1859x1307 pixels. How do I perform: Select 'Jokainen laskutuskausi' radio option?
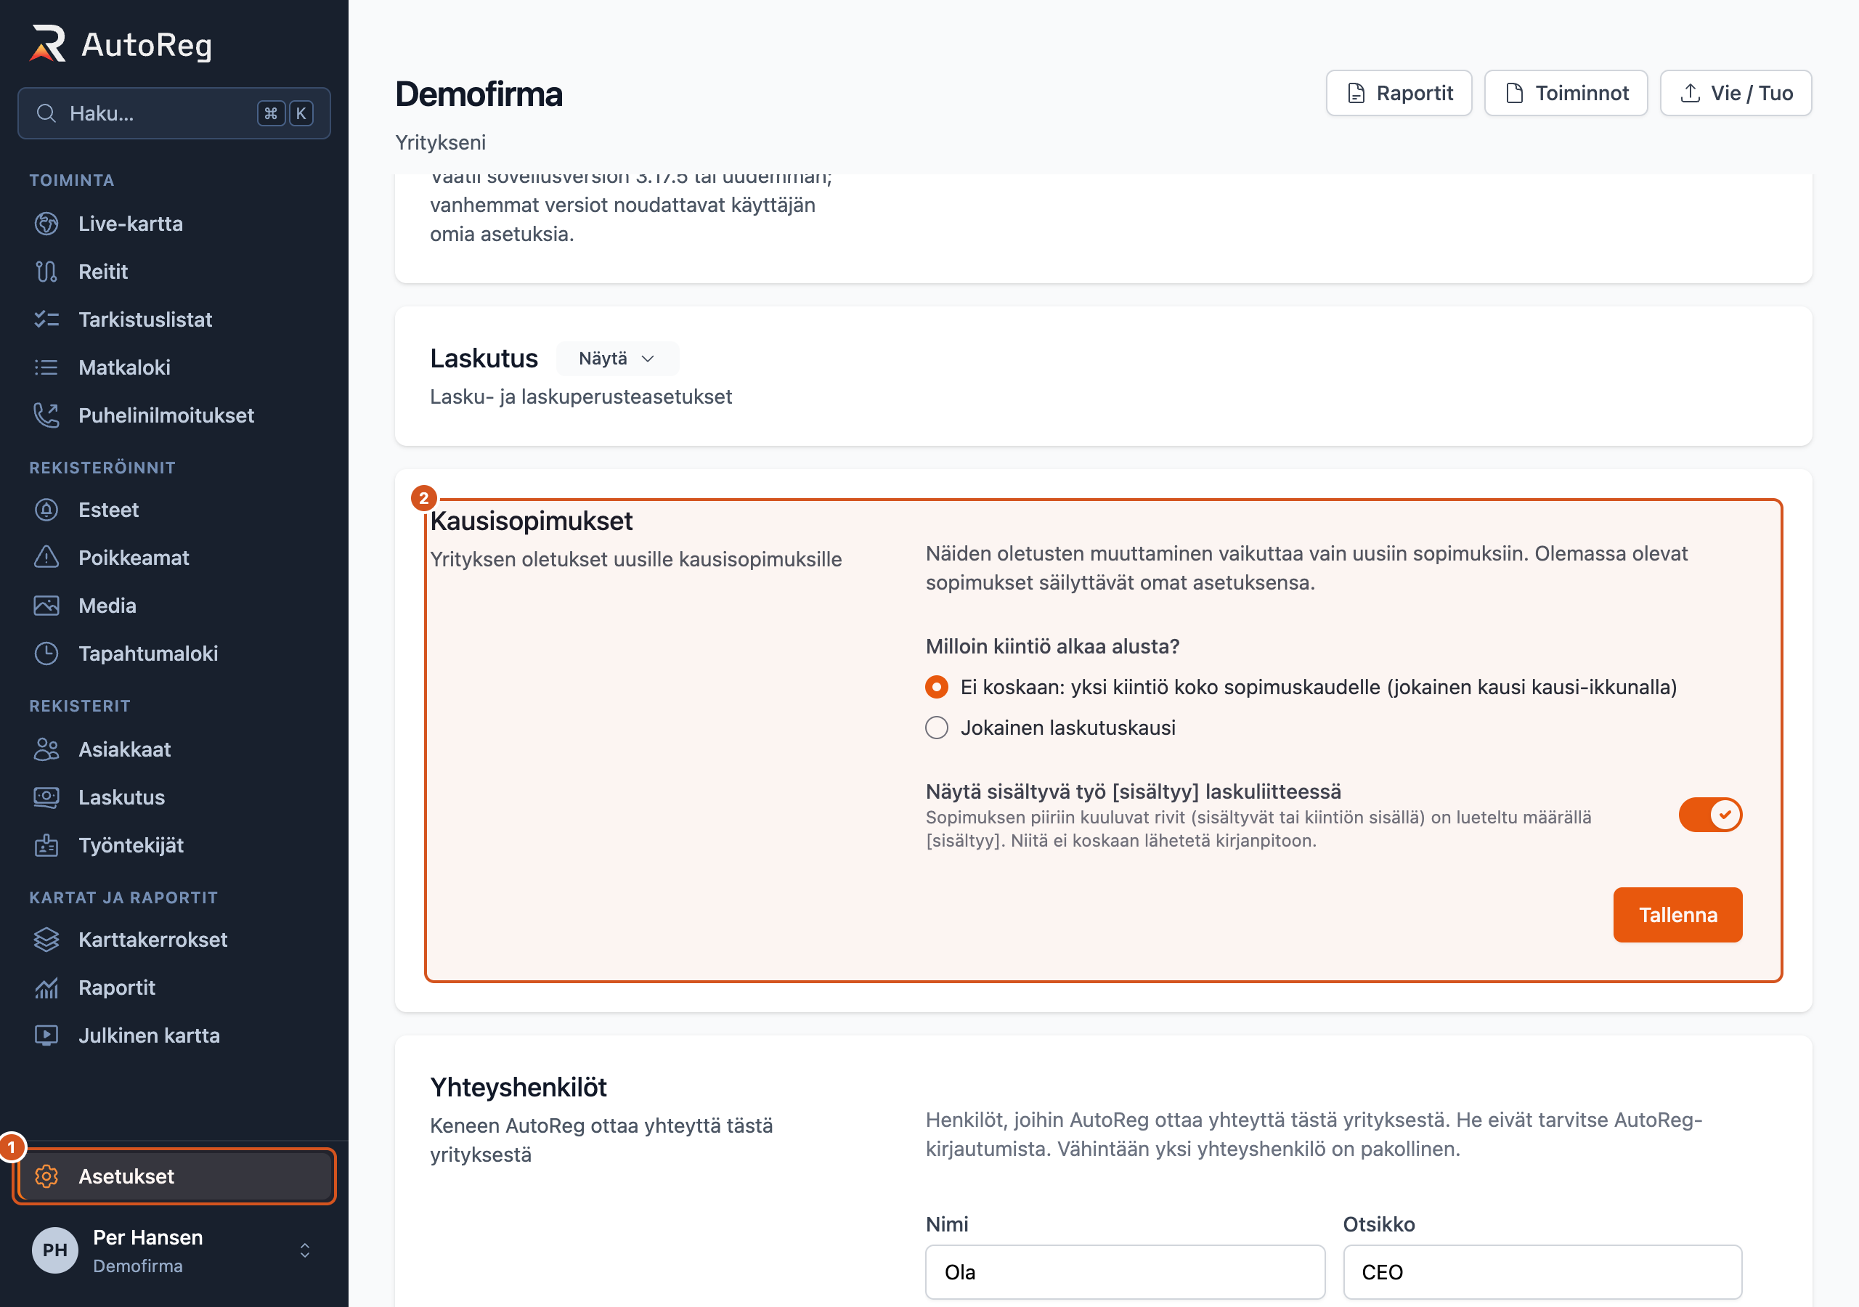tap(937, 727)
